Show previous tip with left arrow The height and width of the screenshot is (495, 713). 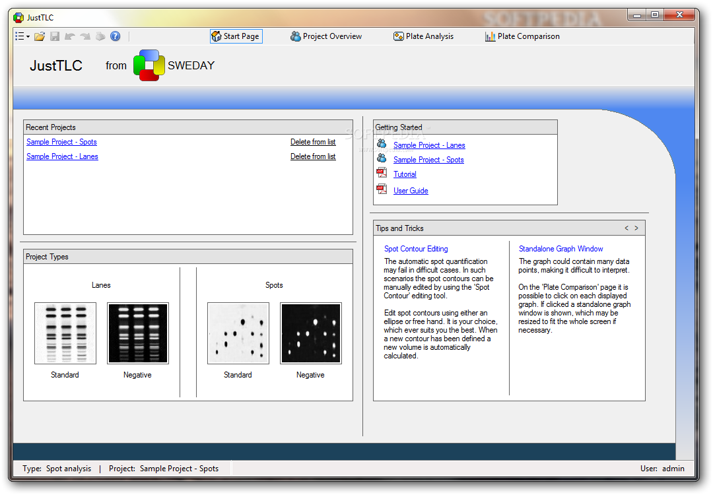point(627,228)
